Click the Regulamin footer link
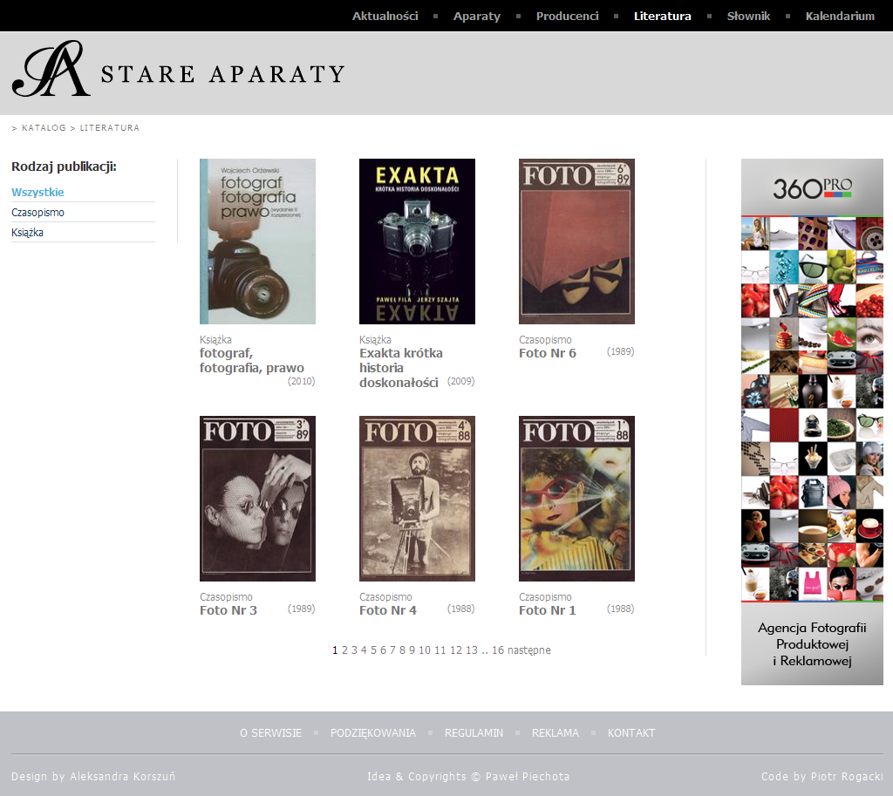The image size is (893, 796). pyautogui.click(x=474, y=733)
